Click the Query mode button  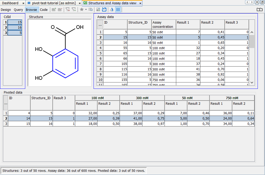[x=18, y=10]
